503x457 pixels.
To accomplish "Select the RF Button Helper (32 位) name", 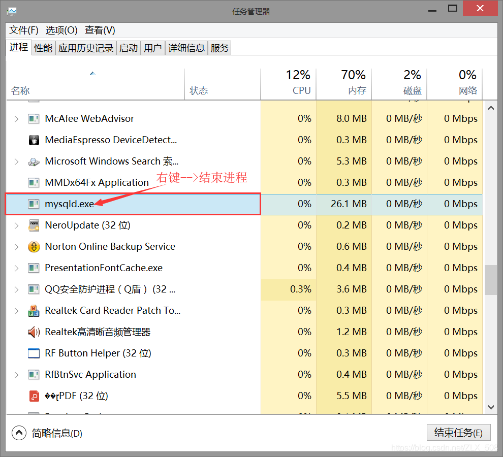I will [98, 353].
